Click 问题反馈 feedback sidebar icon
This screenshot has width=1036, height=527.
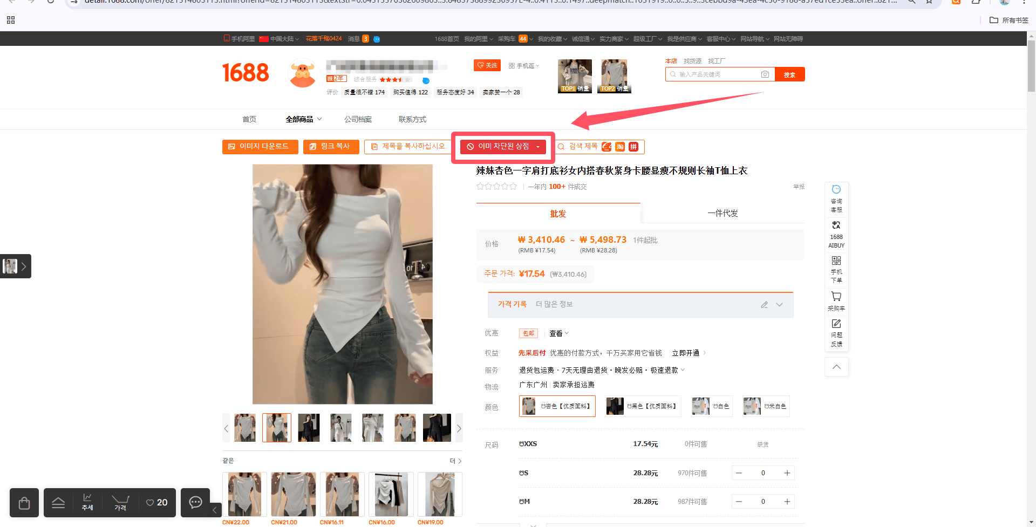pyautogui.click(x=836, y=333)
